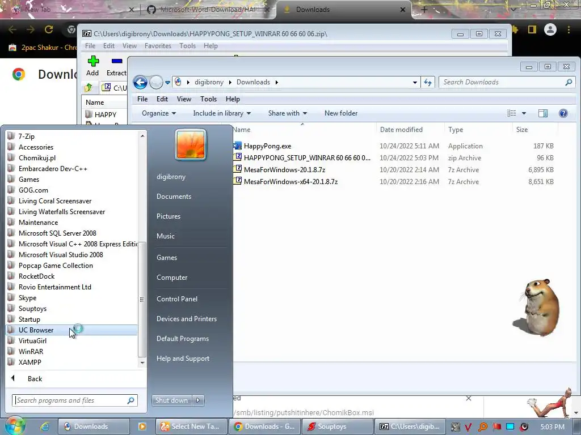Click the user account picture

[191, 144]
